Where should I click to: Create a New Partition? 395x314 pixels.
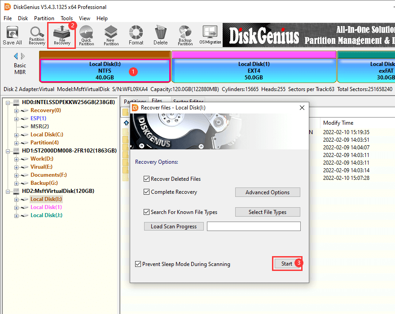tap(111, 35)
